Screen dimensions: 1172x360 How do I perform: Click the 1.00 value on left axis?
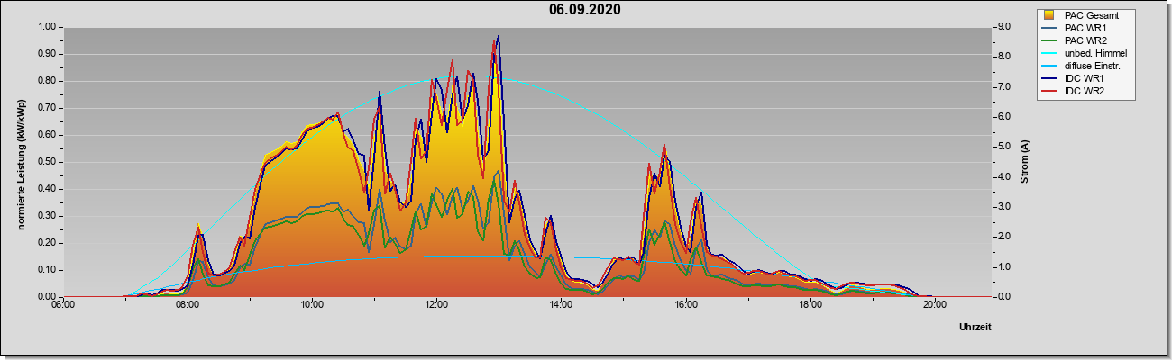click(47, 27)
